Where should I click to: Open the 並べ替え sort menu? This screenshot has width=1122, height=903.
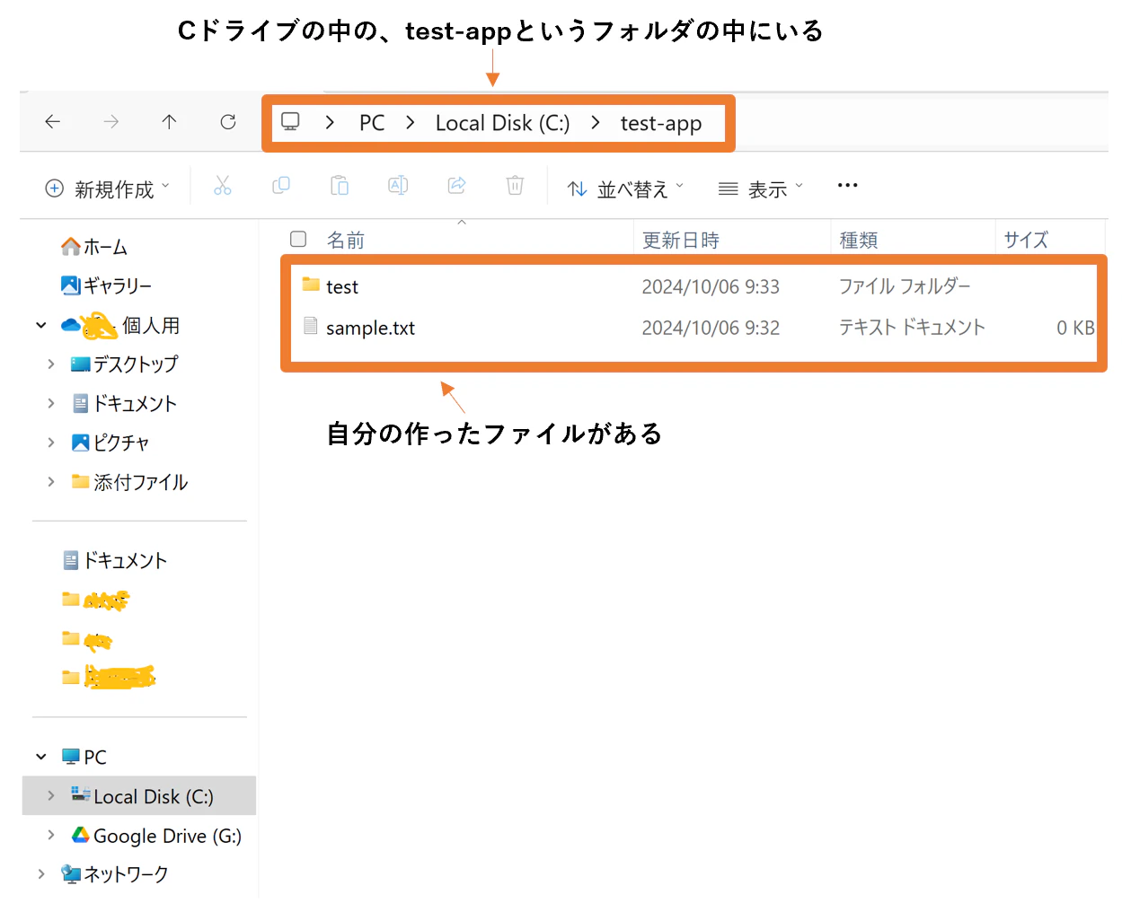[x=626, y=188]
